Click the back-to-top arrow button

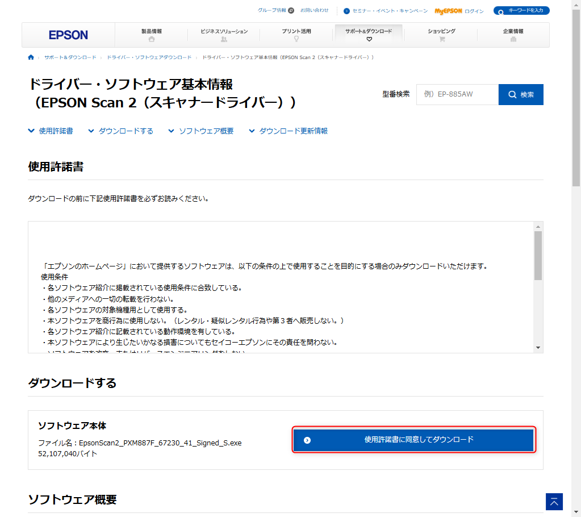click(x=554, y=502)
